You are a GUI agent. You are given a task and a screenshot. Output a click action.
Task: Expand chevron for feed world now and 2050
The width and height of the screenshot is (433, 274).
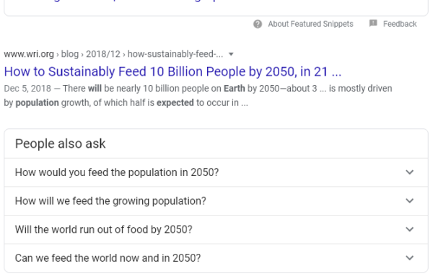[409, 257]
